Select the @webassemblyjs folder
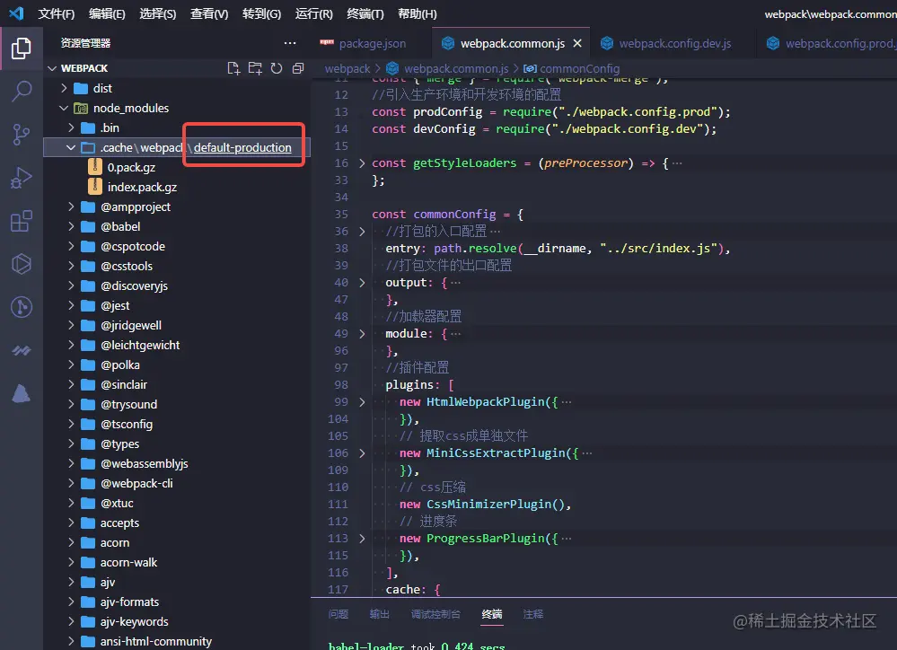Image resolution: width=897 pixels, height=650 pixels. point(177,463)
